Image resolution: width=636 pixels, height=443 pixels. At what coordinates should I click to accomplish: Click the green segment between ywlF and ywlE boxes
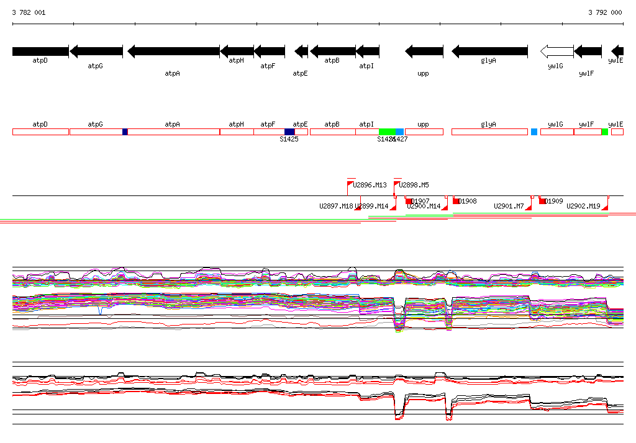point(605,132)
